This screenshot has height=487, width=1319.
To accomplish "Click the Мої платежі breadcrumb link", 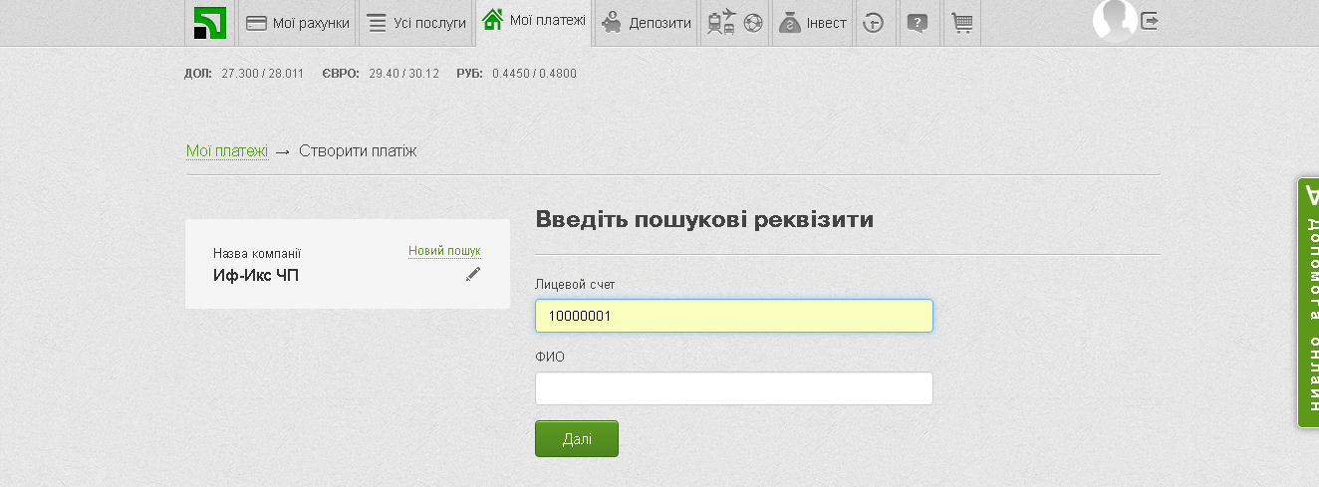I will pyautogui.click(x=227, y=151).
